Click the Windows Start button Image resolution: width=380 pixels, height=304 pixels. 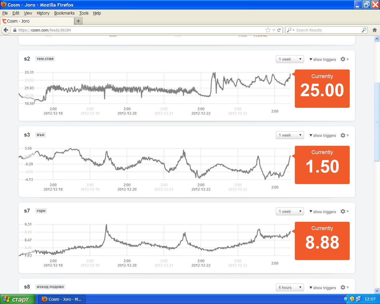[18, 299]
